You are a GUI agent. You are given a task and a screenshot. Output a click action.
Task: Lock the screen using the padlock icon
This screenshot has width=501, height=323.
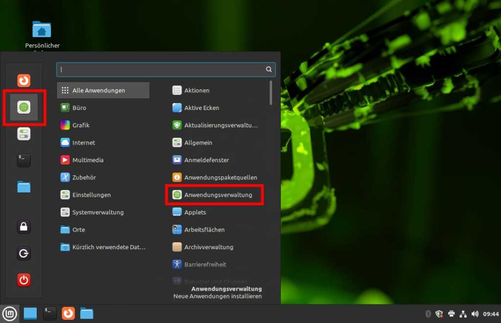[23, 226]
